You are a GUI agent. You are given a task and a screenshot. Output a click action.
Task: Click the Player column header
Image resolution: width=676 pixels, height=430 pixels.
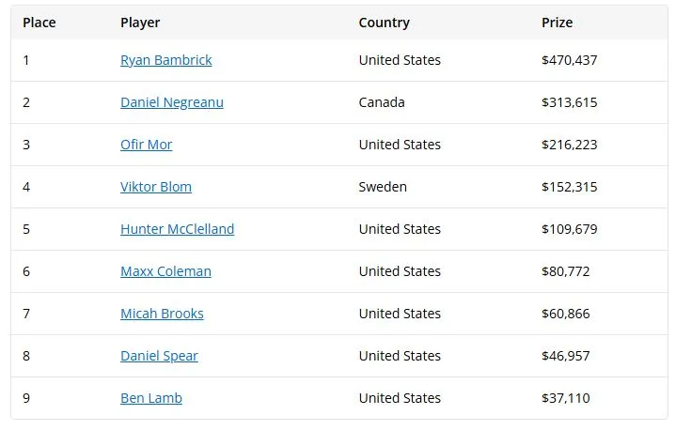tap(140, 23)
